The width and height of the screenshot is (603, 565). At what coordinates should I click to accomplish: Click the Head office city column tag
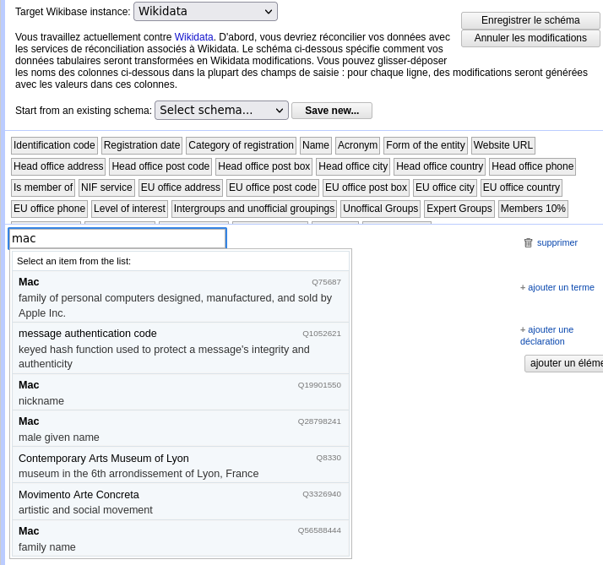click(353, 166)
